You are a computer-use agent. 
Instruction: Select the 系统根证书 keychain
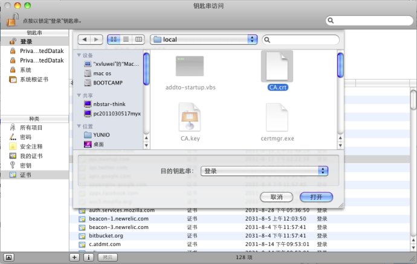[34, 80]
